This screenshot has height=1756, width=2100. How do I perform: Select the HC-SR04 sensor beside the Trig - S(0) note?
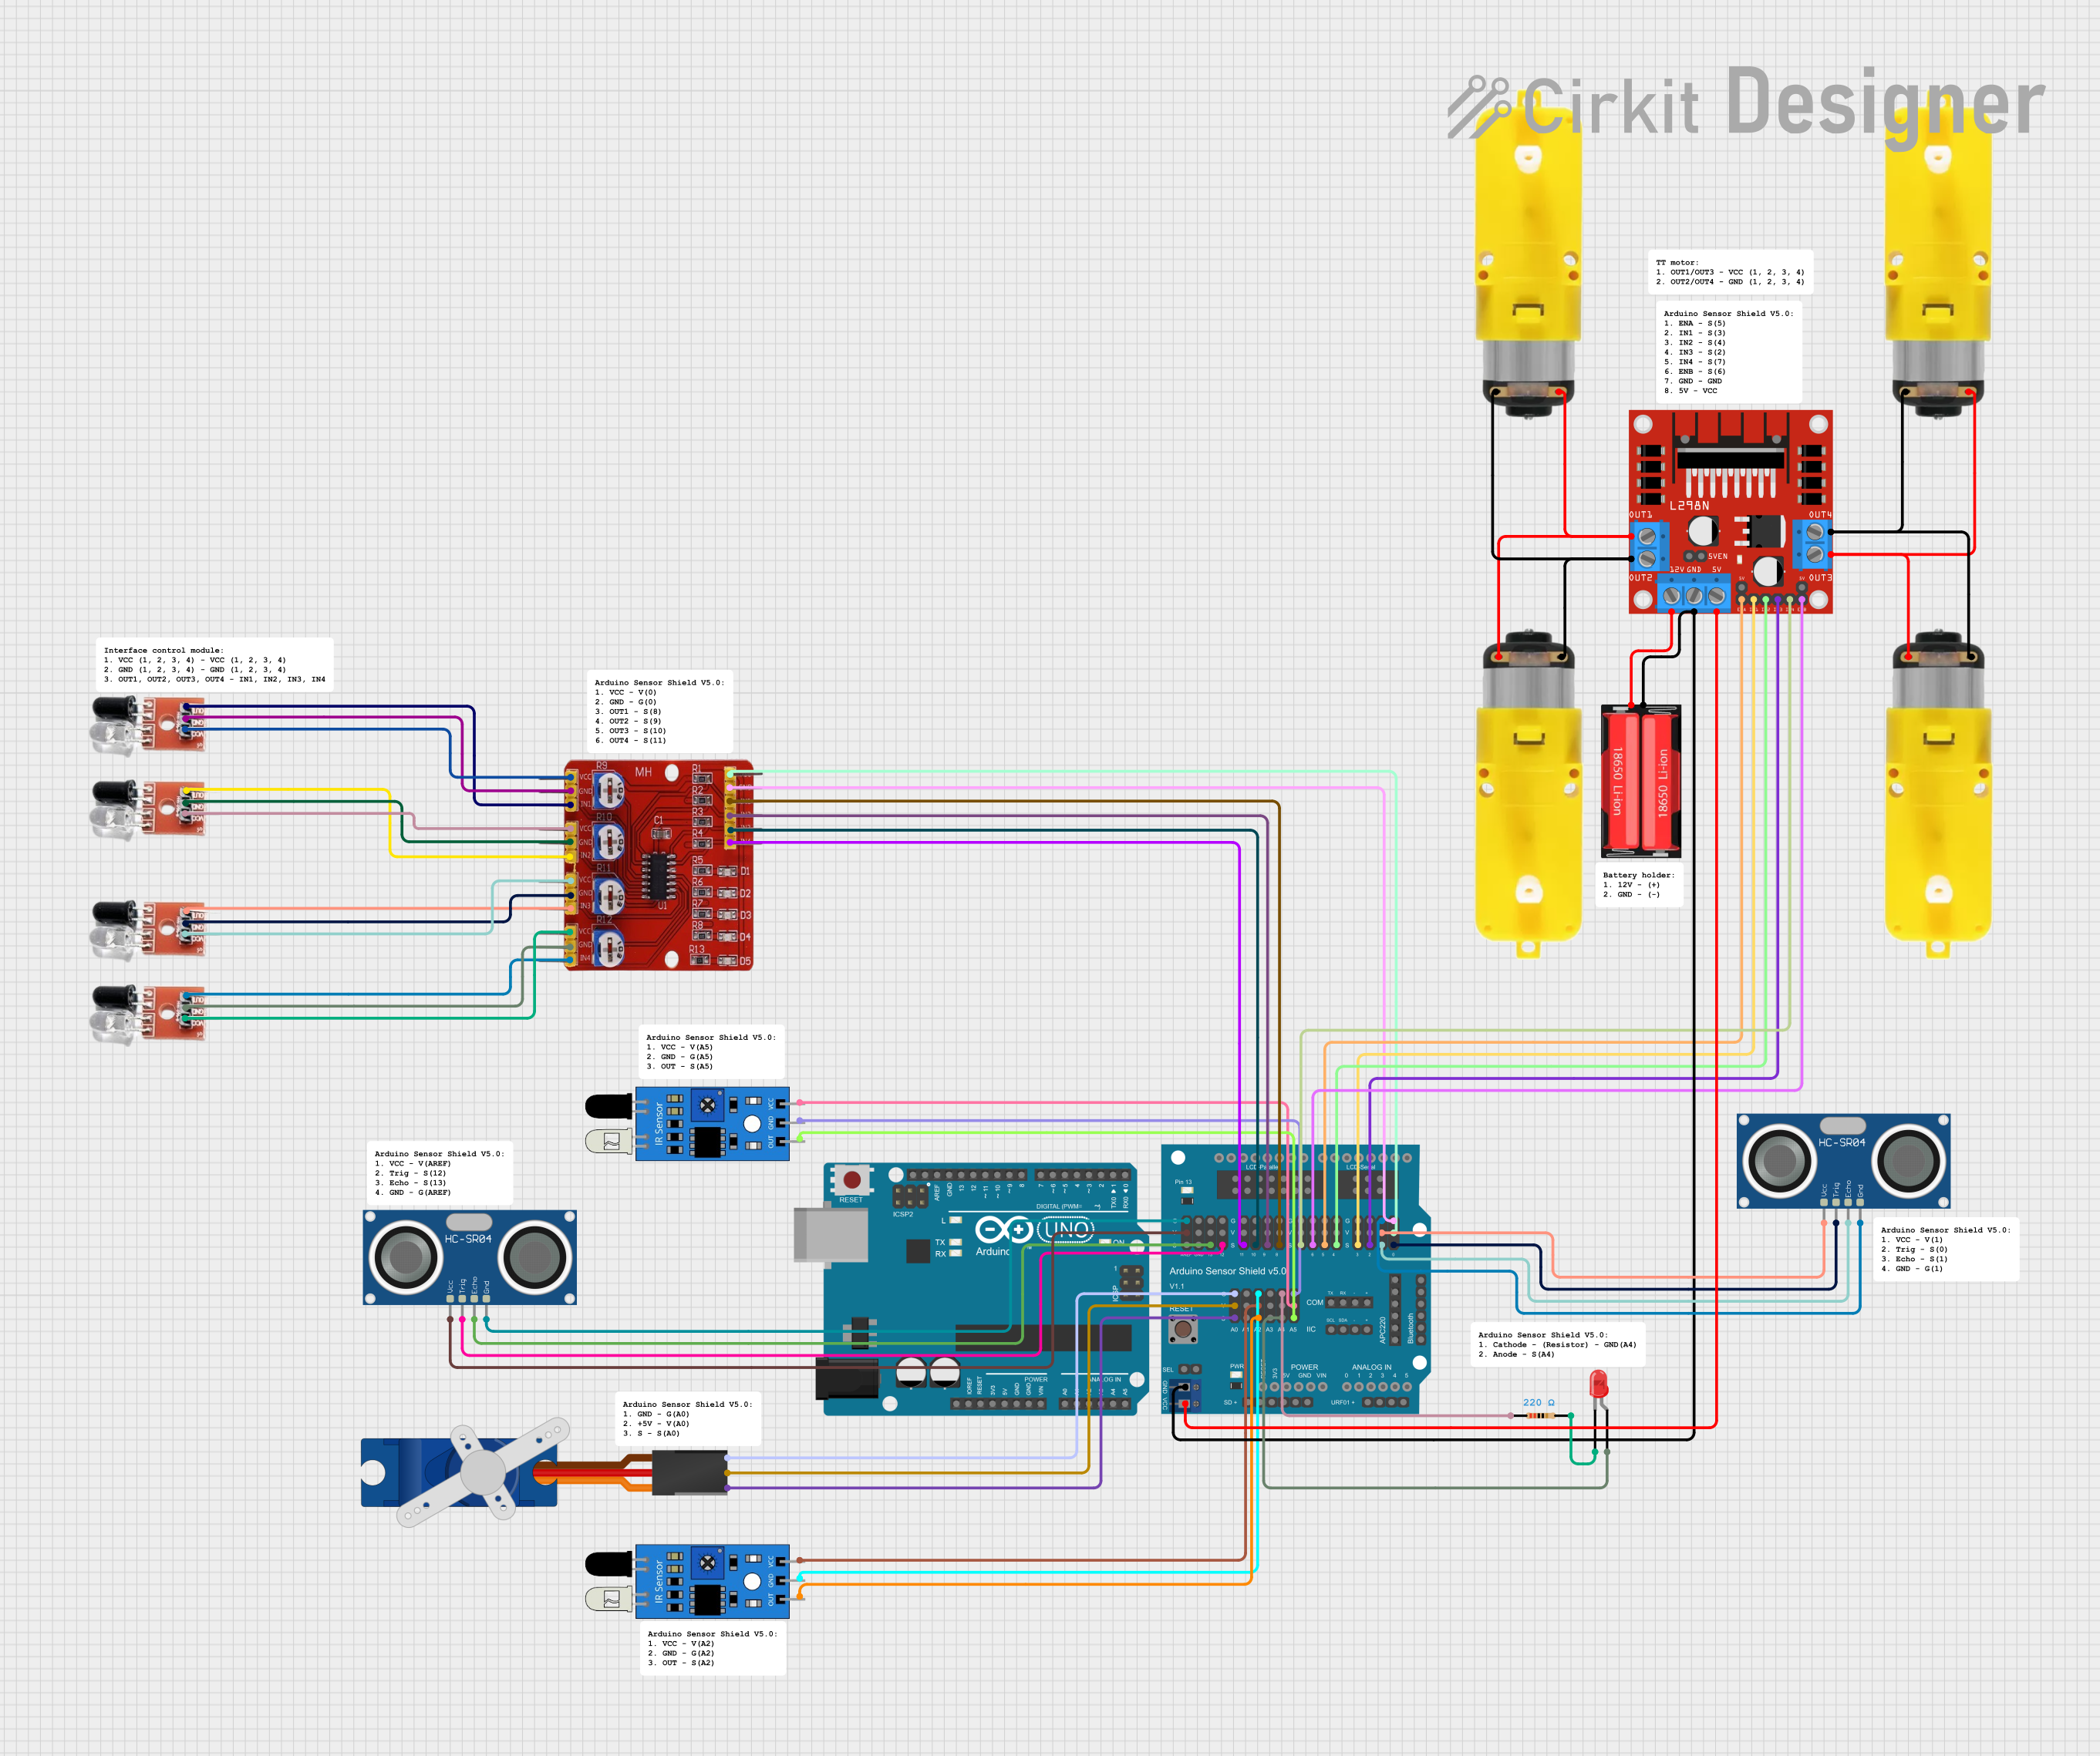coord(1843,1162)
